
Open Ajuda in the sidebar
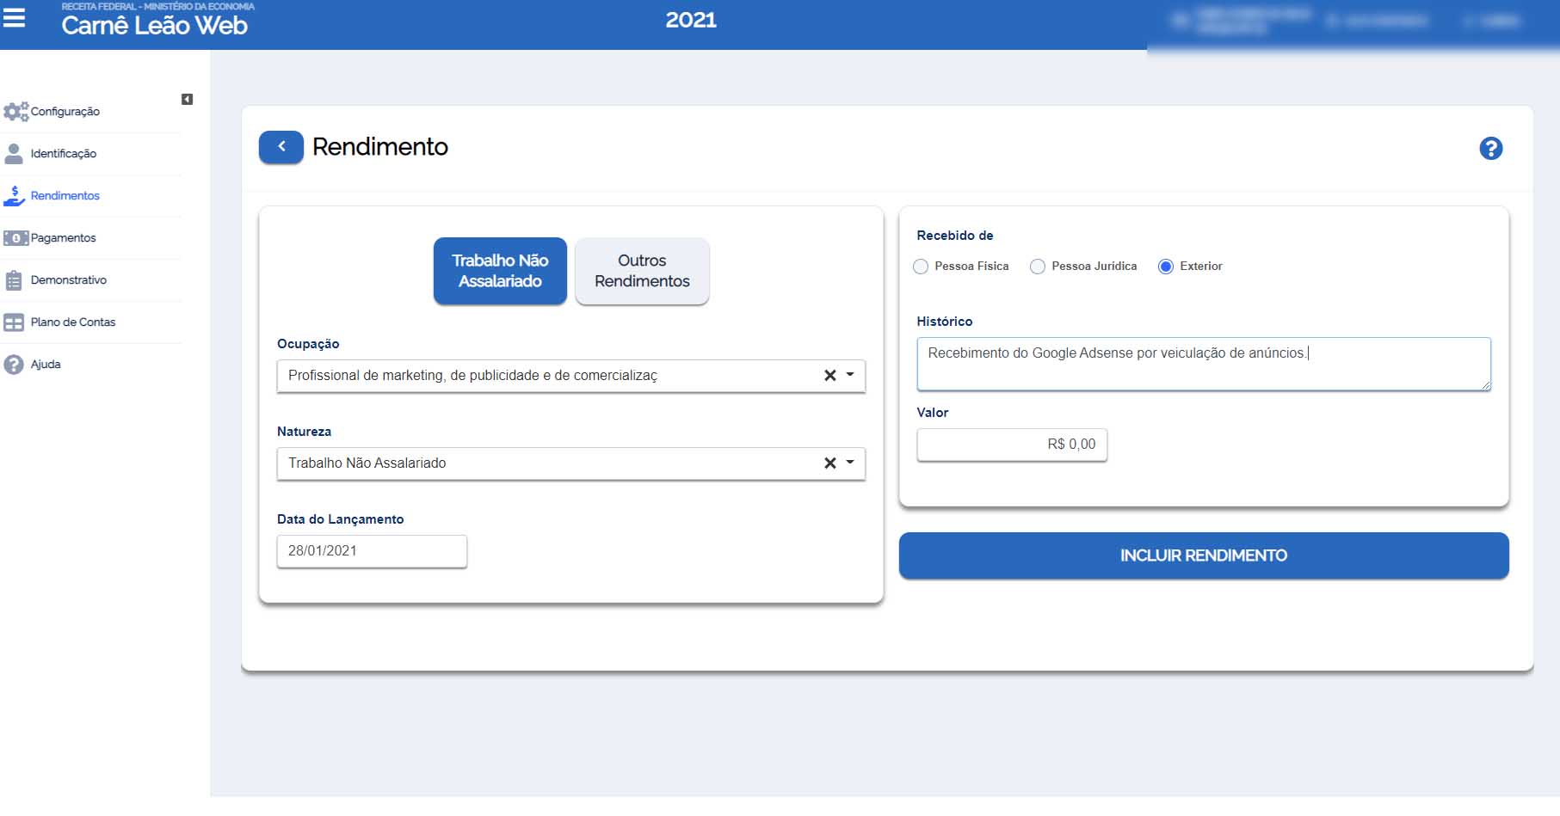point(46,365)
